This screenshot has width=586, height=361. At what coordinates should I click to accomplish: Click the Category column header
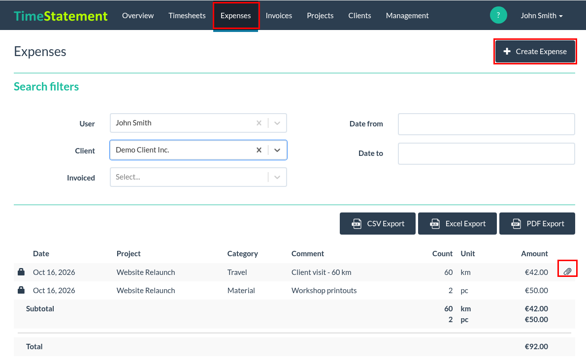[243, 253]
